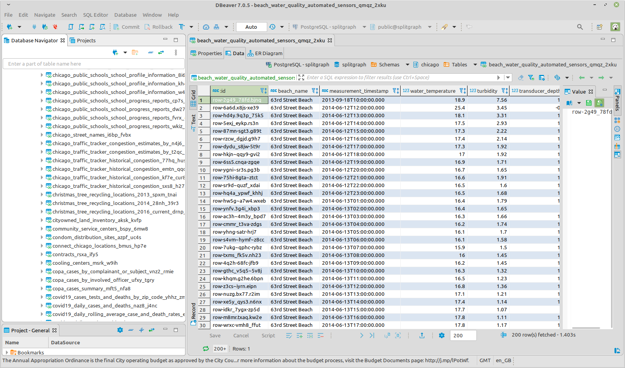
Task: Click link with editor arrows in navigator
Action: pos(161,52)
